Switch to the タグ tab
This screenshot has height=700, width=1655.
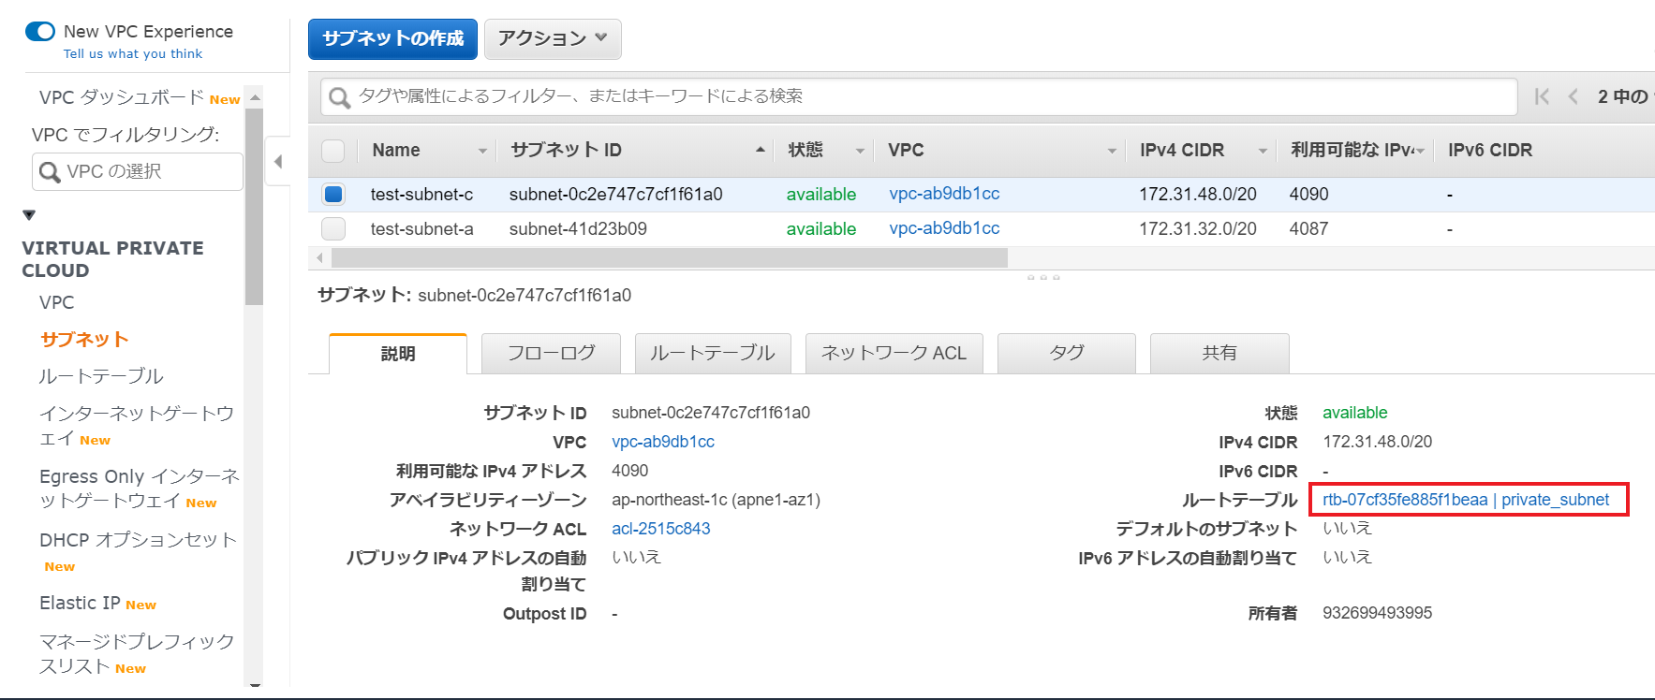click(1067, 354)
